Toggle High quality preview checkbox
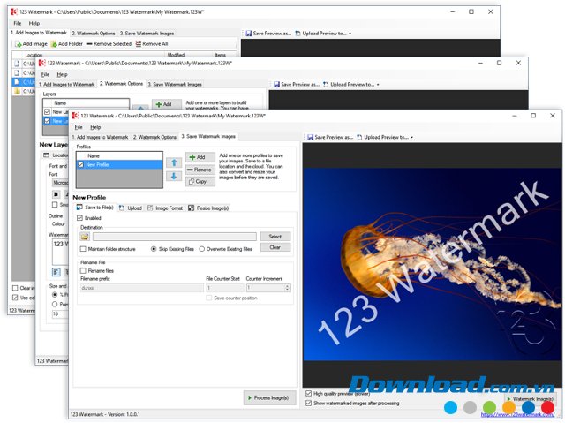Image resolution: width=565 pixels, height=423 pixels. coord(308,394)
